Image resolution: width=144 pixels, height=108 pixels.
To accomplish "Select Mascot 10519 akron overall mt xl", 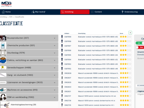I will pos(97,101).
